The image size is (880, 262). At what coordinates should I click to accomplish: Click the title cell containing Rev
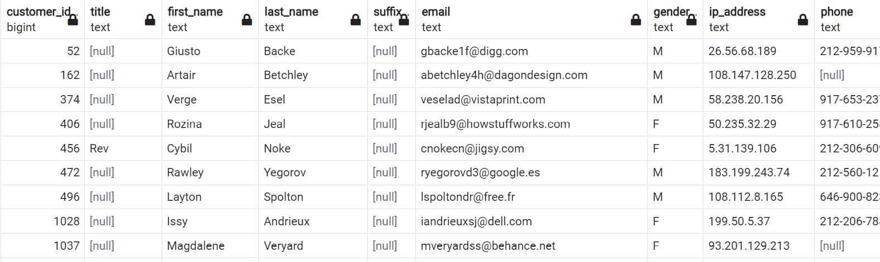pos(123,149)
